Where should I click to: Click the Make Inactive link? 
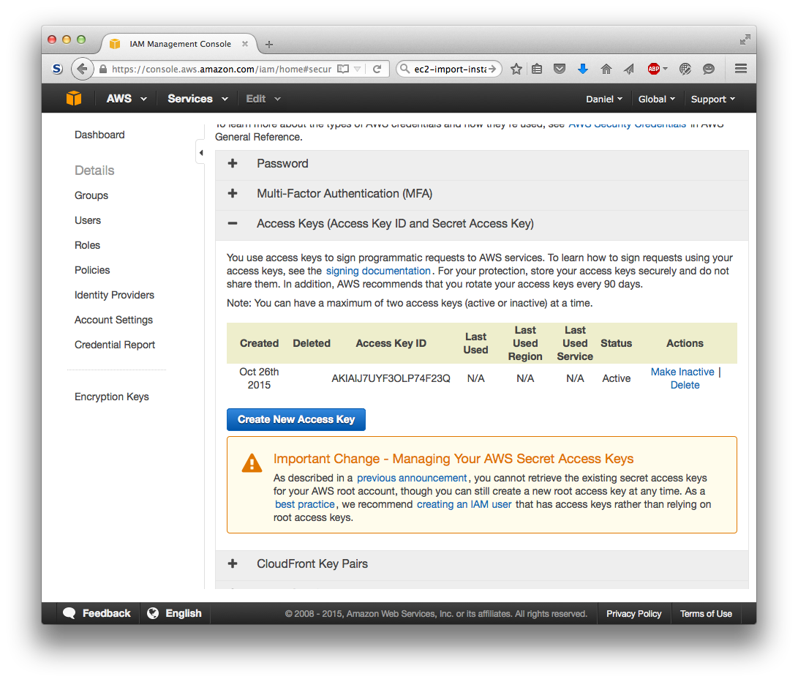682,372
